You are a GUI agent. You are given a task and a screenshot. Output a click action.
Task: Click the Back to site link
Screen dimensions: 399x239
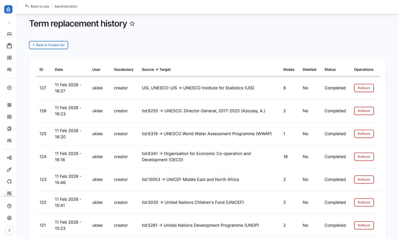coord(37,6)
